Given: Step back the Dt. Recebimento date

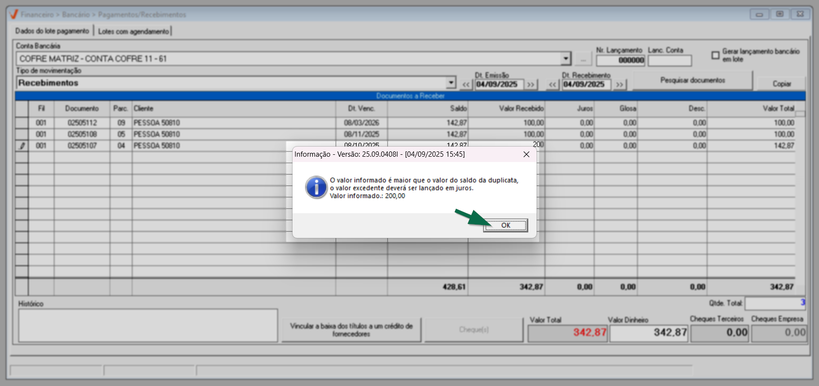Looking at the screenshot, I should click(x=553, y=85).
